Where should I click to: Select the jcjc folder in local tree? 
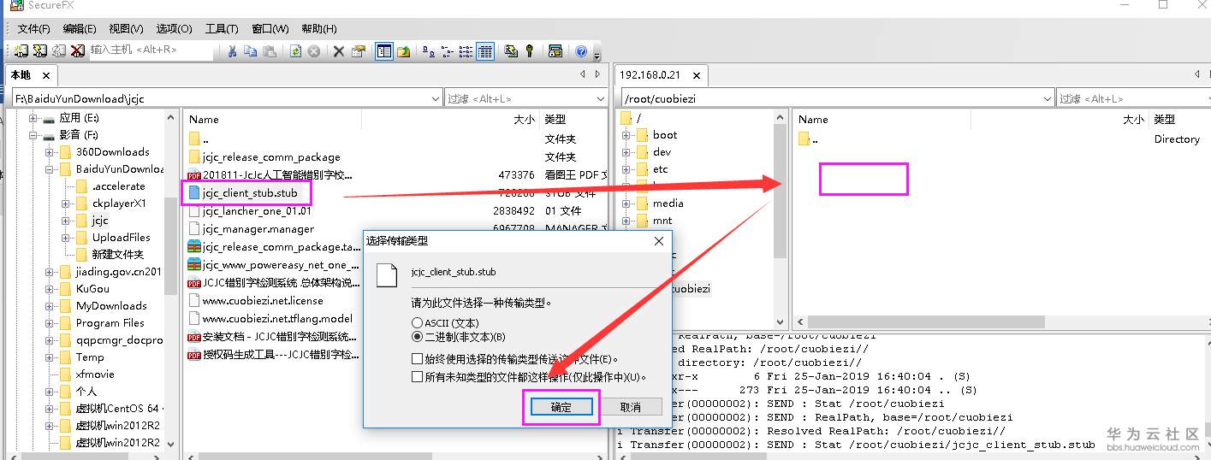click(100, 221)
